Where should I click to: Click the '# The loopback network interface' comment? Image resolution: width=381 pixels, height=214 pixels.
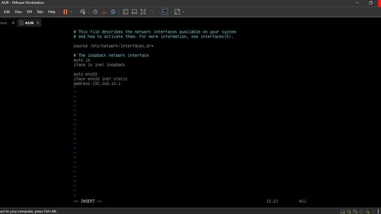tap(111, 55)
